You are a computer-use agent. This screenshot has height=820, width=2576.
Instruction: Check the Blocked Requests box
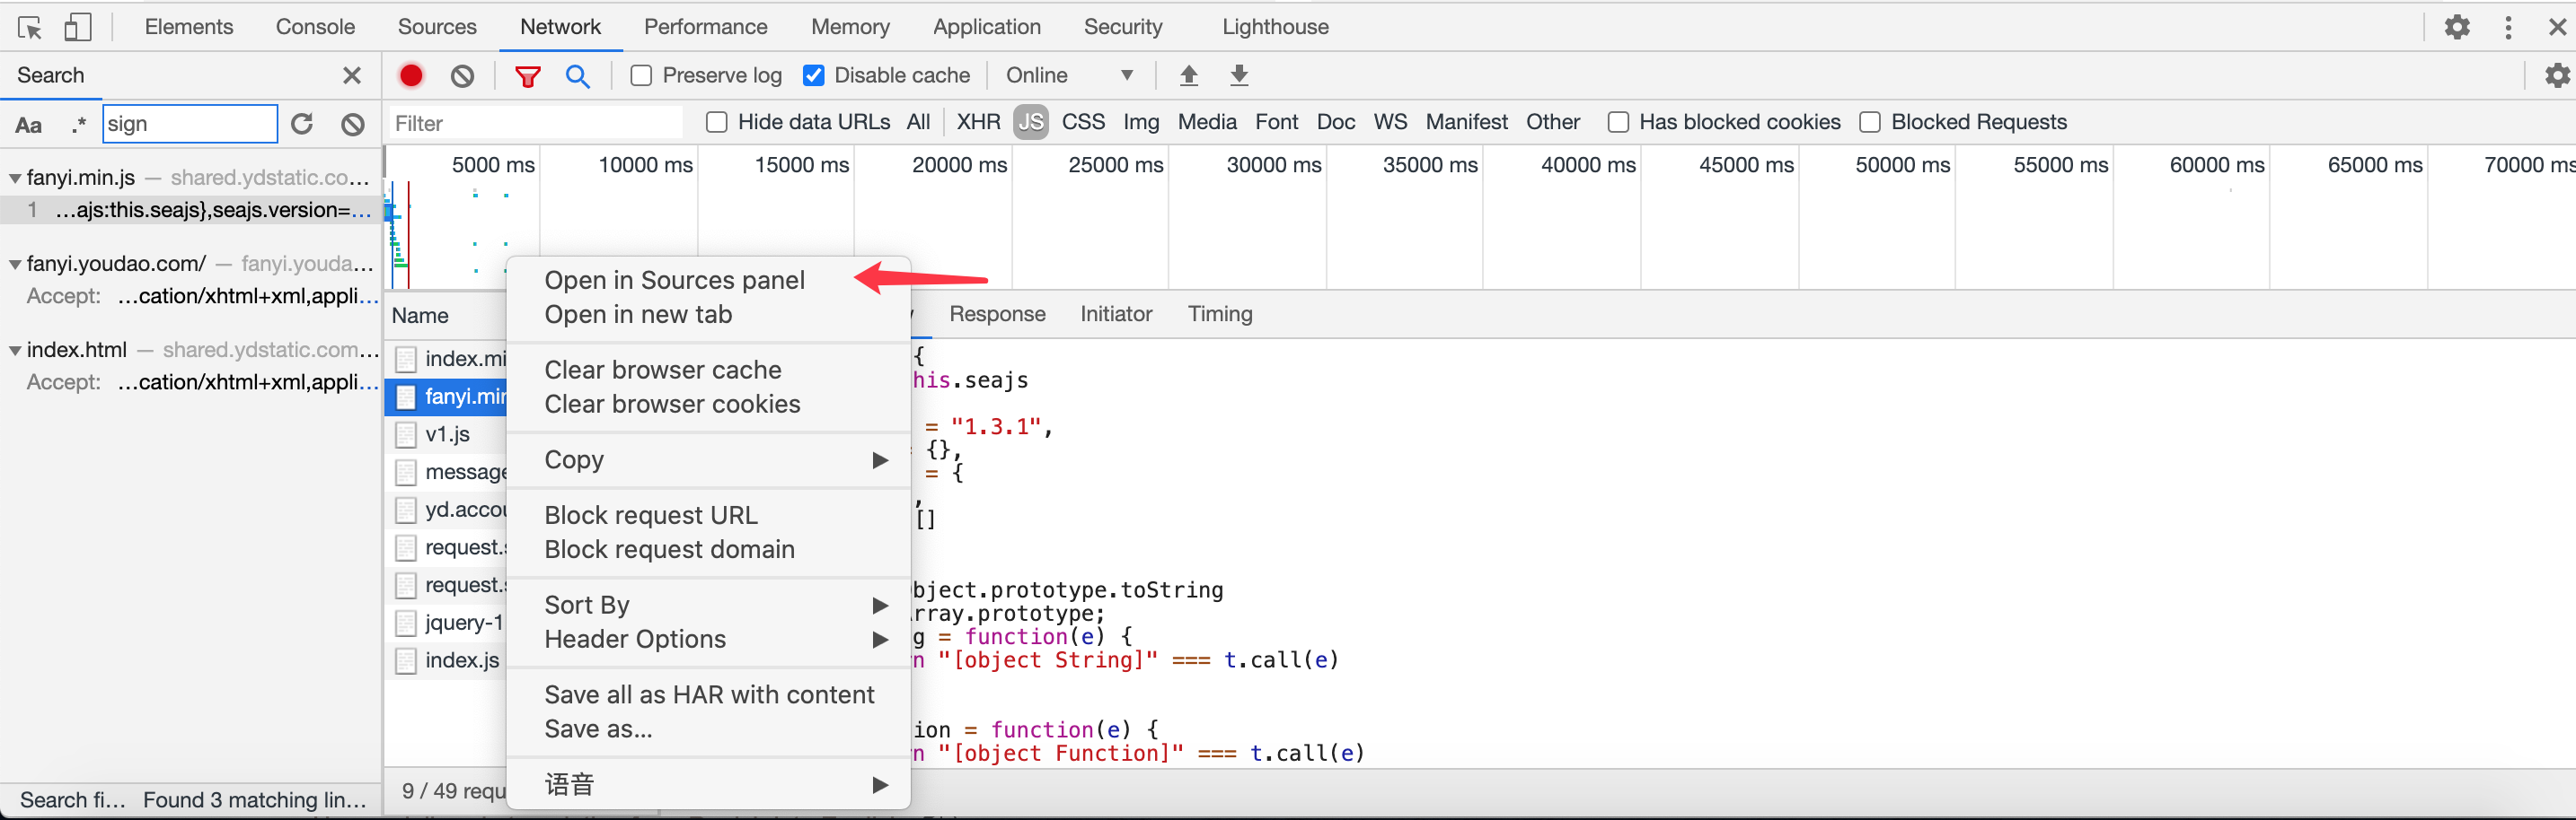coord(1869,122)
